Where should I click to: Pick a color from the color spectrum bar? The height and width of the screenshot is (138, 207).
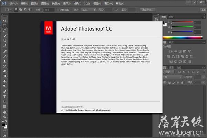point(183,38)
